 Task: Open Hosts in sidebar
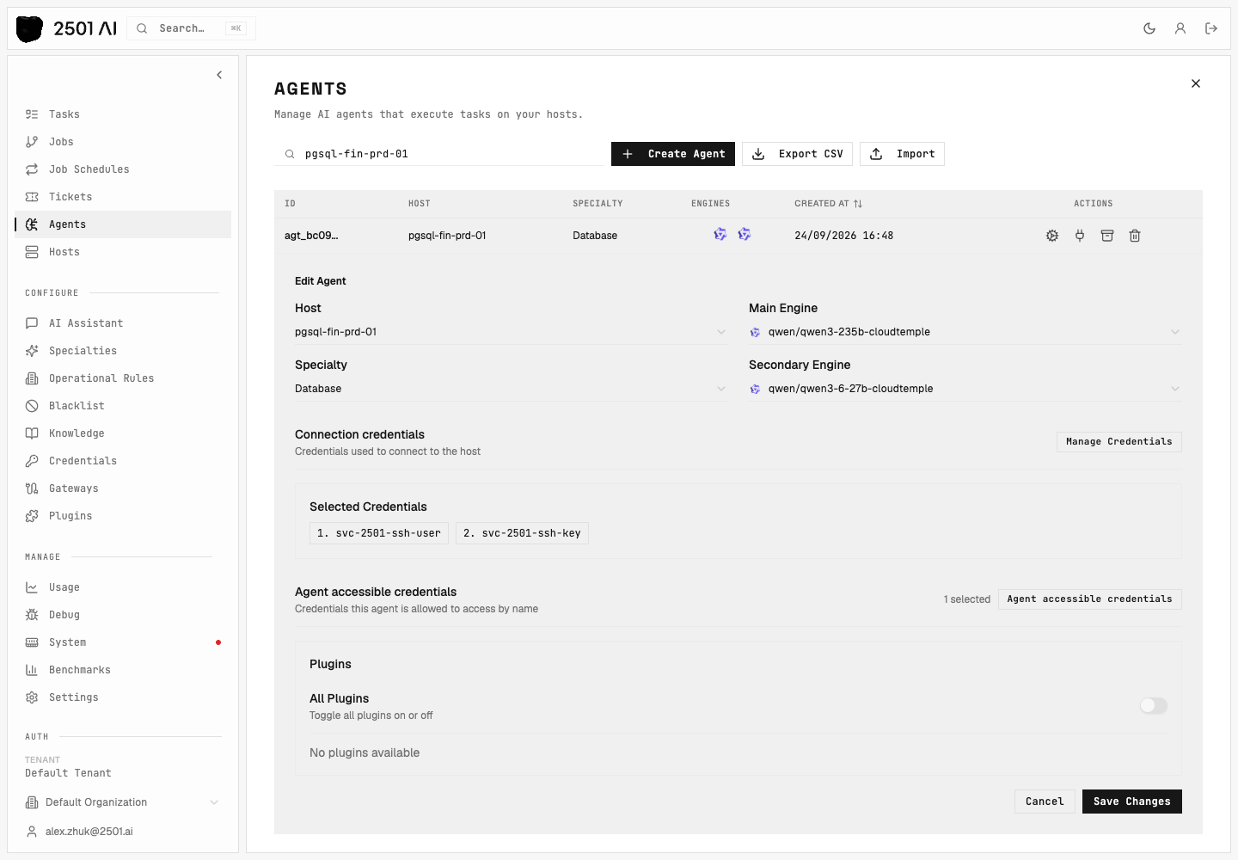pyautogui.click(x=123, y=252)
